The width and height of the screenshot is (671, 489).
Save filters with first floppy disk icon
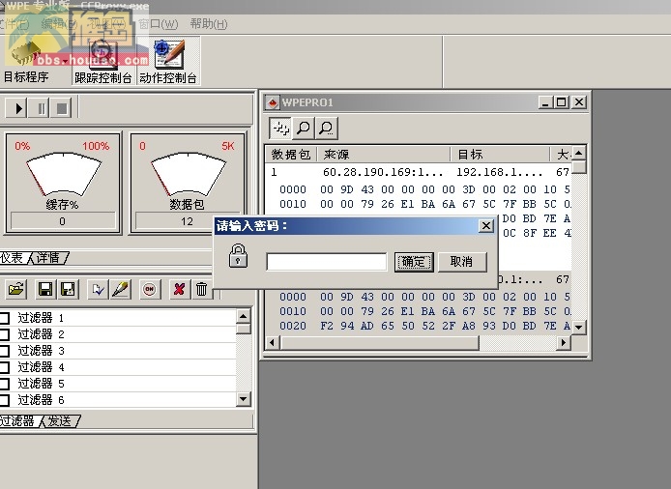(x=45, y=290)
